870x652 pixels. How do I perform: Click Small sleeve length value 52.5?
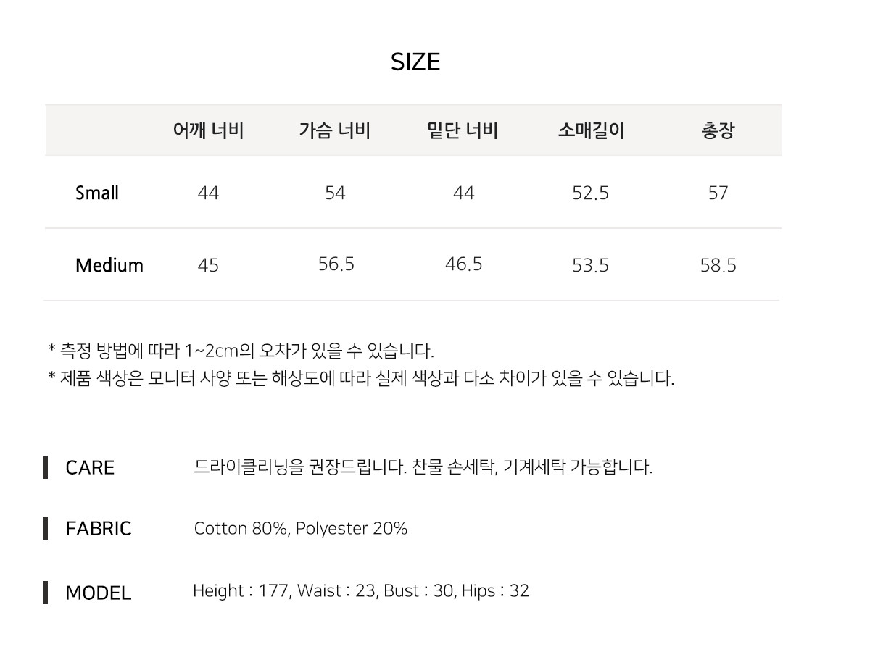[591, 193]
